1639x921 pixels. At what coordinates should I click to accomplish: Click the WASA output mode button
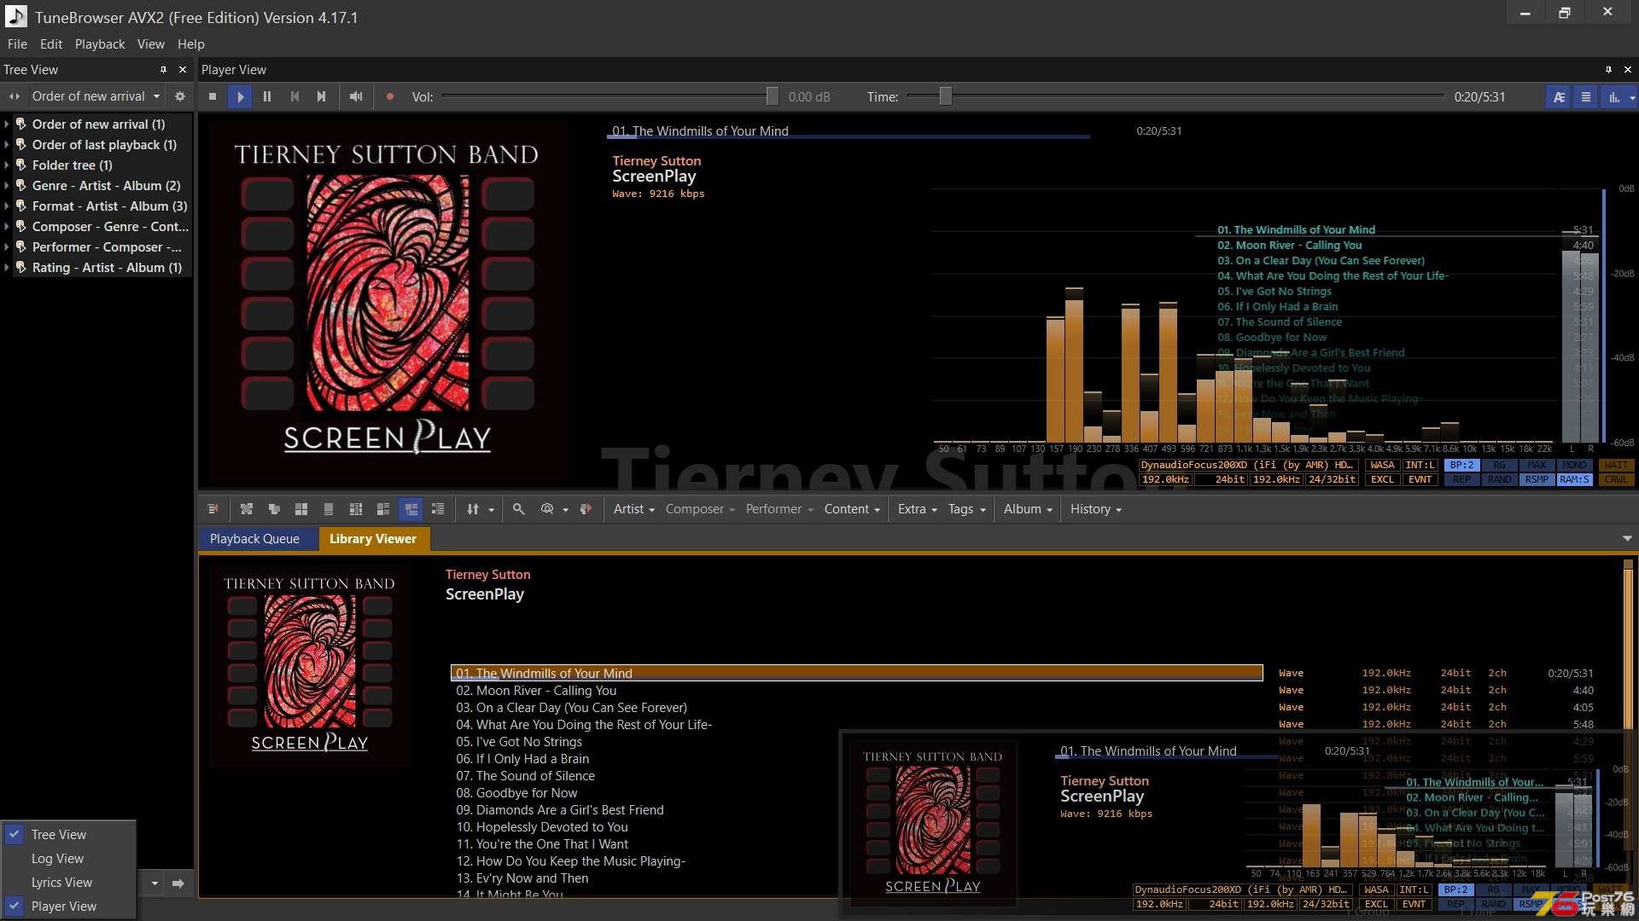1382,466
